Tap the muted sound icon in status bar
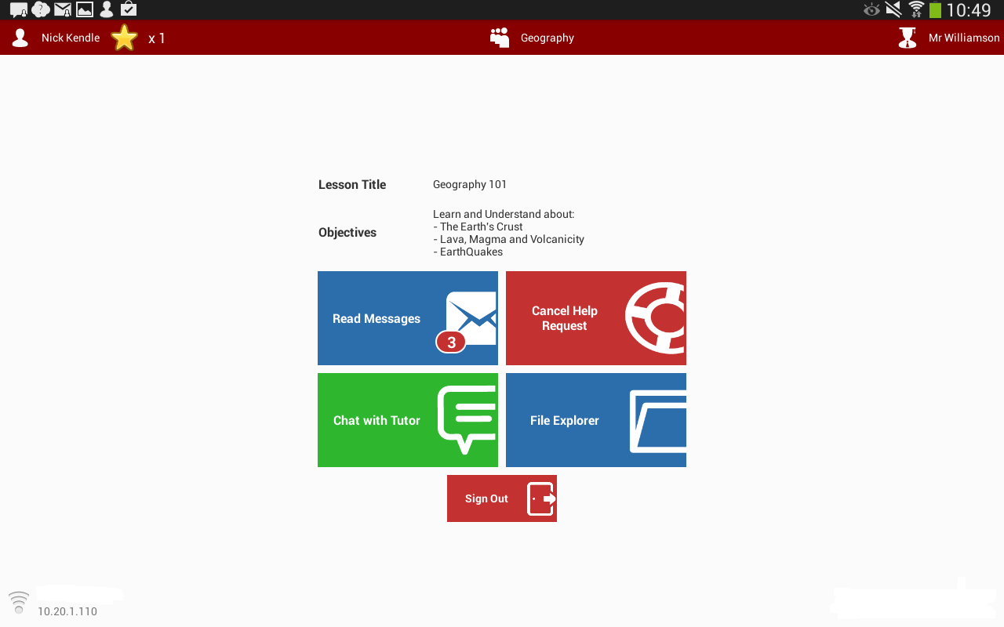Image resolution: width=1004 pixels, height=627 pixels. pyautogui.click(x=893, y=9)
